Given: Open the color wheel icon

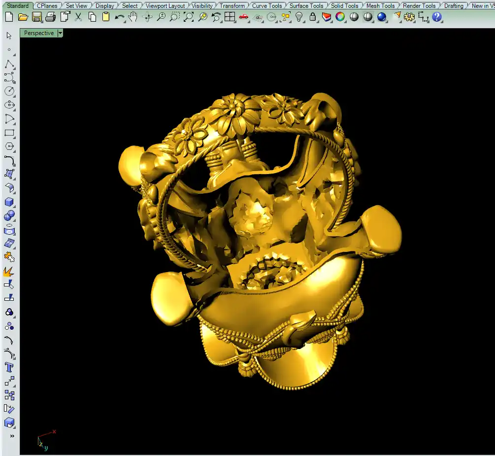Looking at the screenshot, I should pos(340,17).
